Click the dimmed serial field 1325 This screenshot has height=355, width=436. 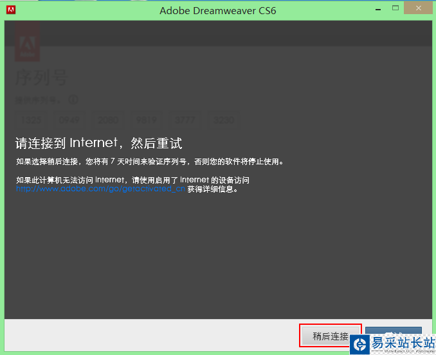point(31,120)
